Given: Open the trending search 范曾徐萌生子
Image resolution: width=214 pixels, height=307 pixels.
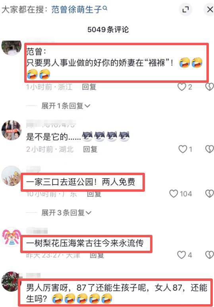Looking at the screenshot, I should tap(77, 9).
